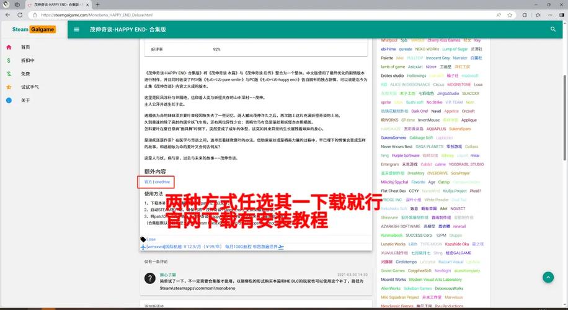Open commenter 辉心子猫's profile link

(x=167, y=275)
